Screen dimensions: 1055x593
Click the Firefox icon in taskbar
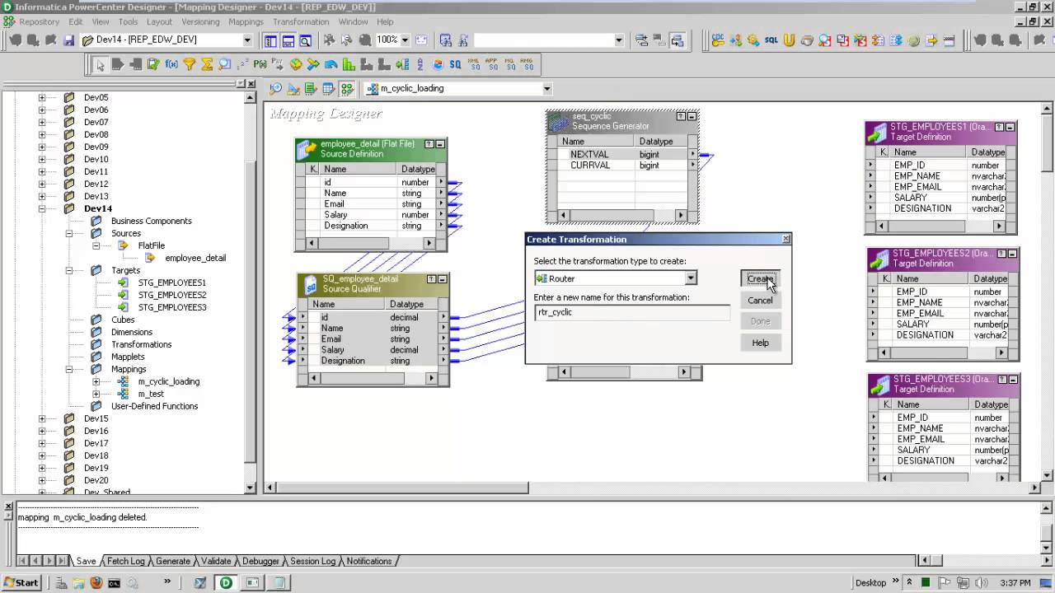(96, 583)
